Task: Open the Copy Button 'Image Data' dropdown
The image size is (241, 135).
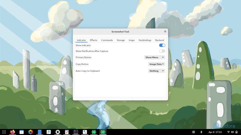Action: (x=156, y=64)
